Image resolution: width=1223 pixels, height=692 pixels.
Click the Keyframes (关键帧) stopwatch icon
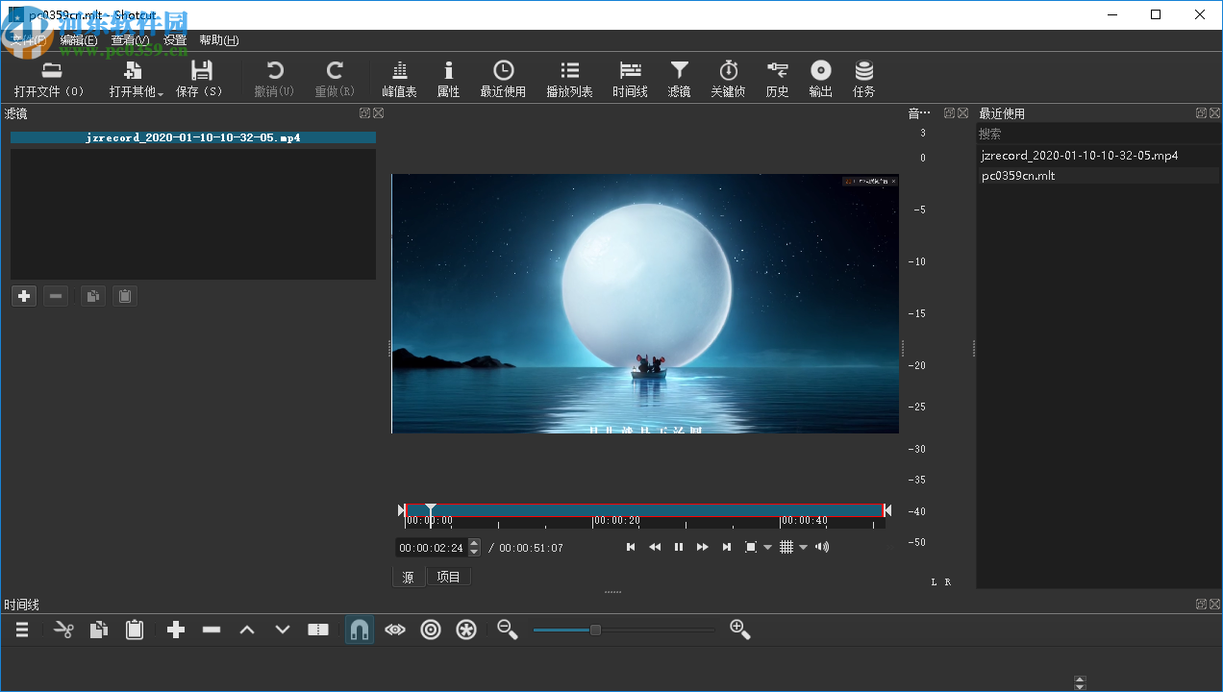point(728,79)
